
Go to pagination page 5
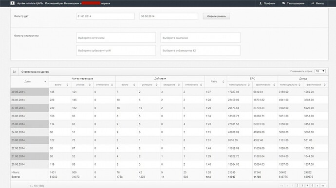(312, 186)
